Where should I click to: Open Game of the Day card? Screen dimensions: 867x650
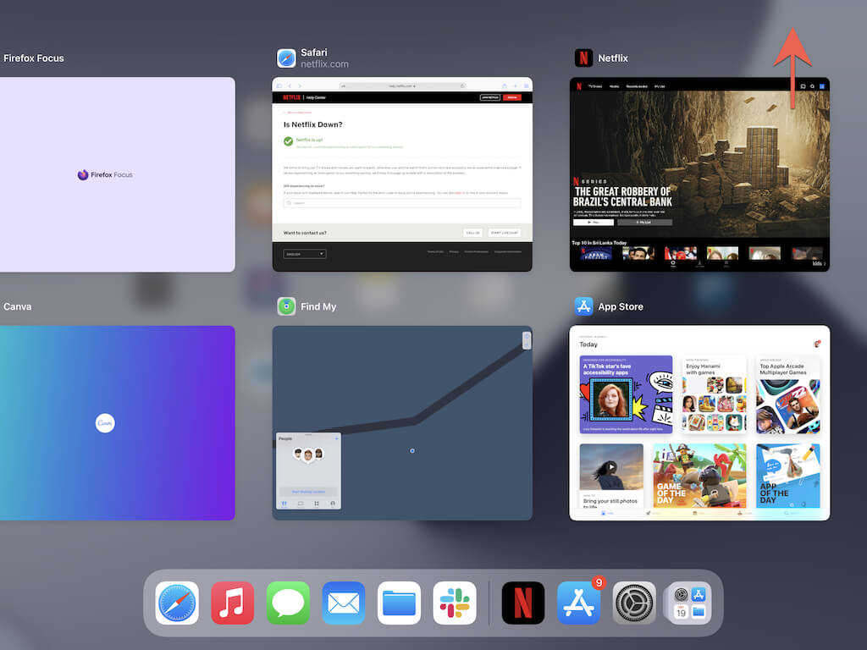[699, 476]
